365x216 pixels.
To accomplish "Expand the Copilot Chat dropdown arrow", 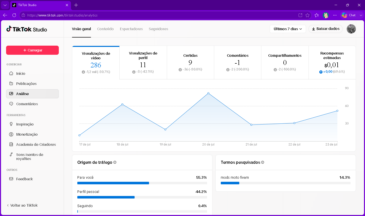I will coord(361,15).
